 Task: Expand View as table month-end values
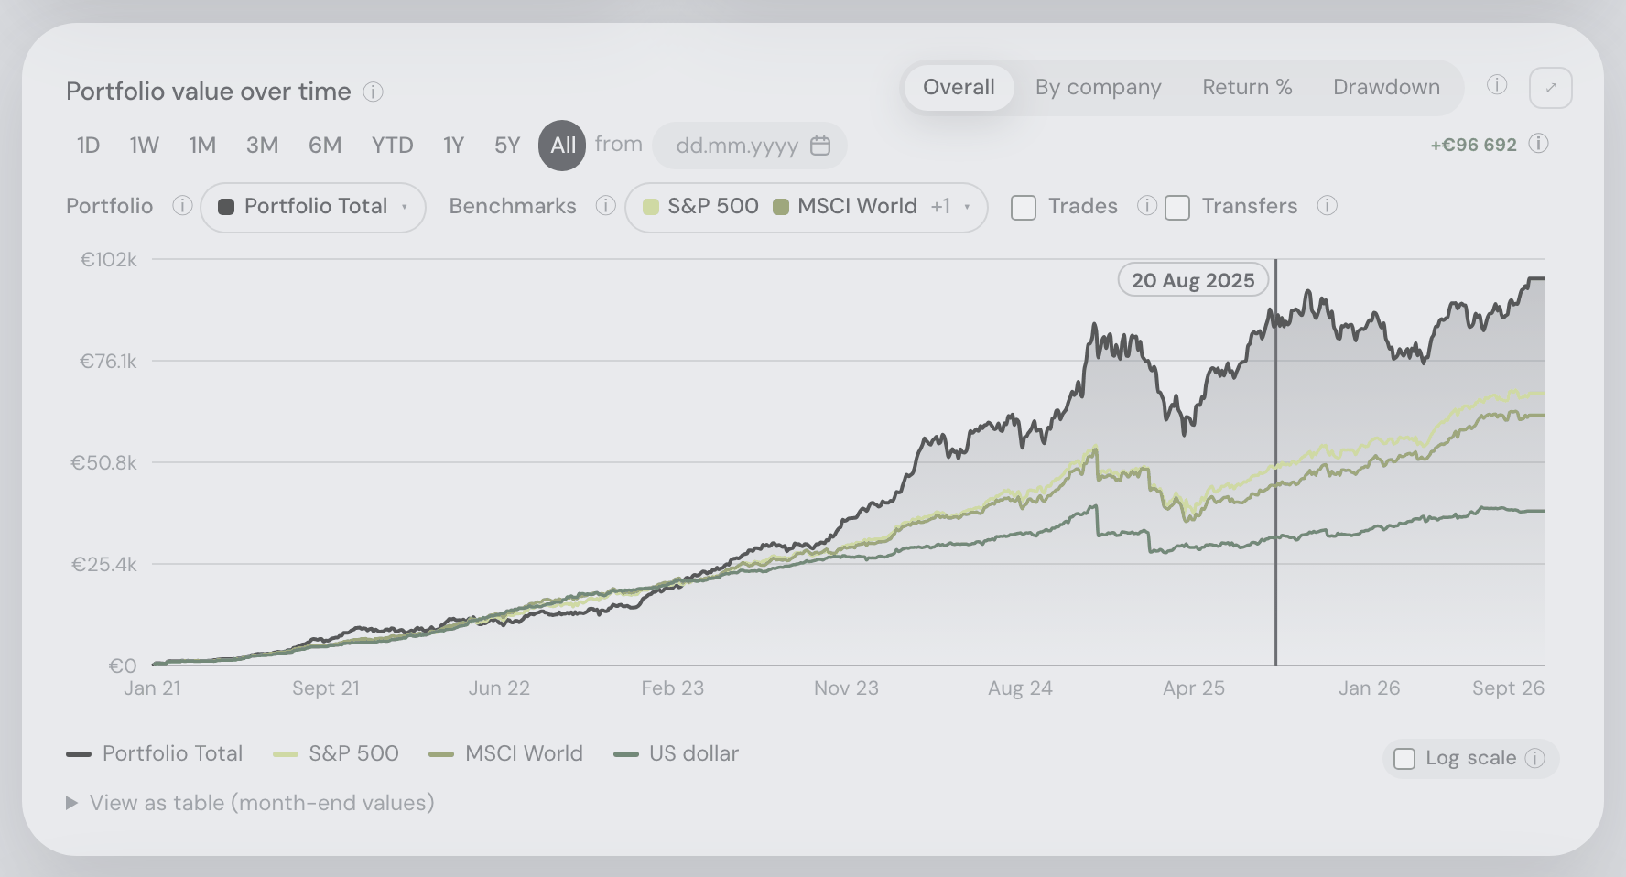point(250,803)
